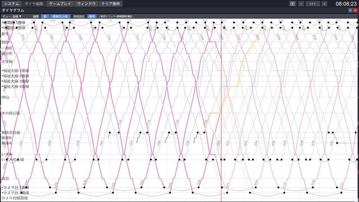Open the システム menu

(x=11, y=4)
